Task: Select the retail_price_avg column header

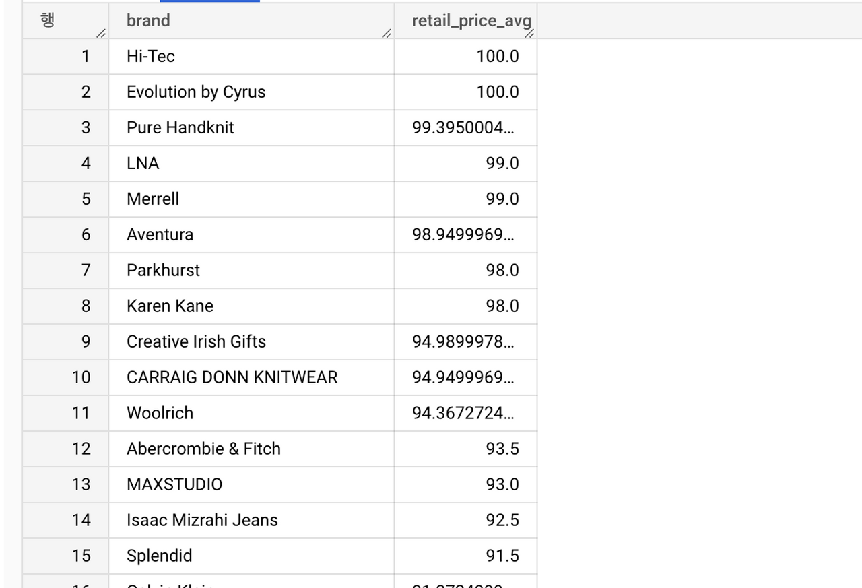Action: pos(465,20)
